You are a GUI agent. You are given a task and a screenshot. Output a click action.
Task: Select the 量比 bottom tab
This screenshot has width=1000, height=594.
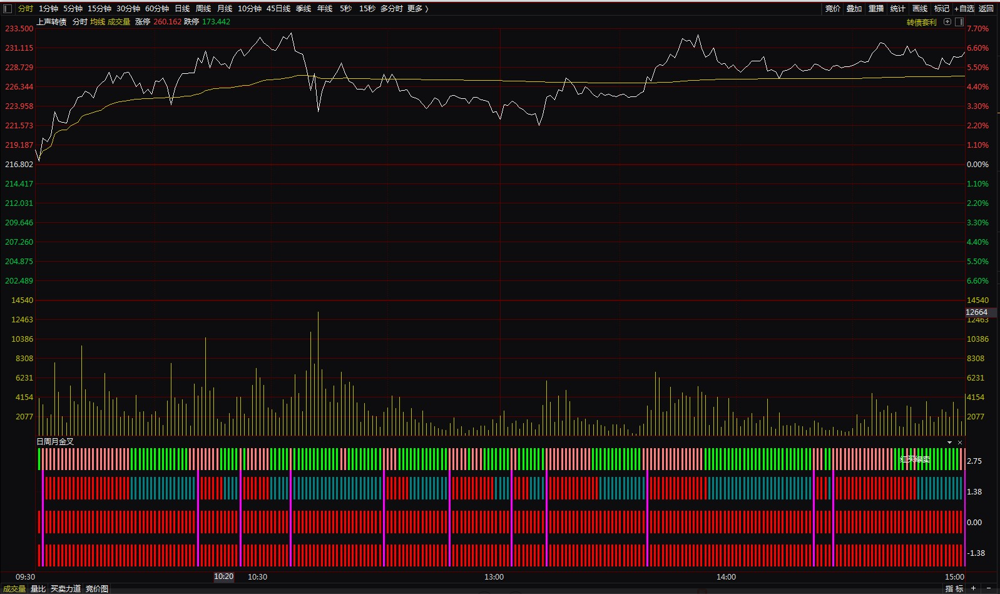pos(38,589)
